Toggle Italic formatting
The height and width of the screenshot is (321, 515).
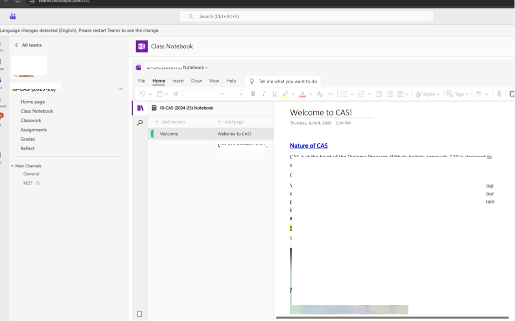263,94
